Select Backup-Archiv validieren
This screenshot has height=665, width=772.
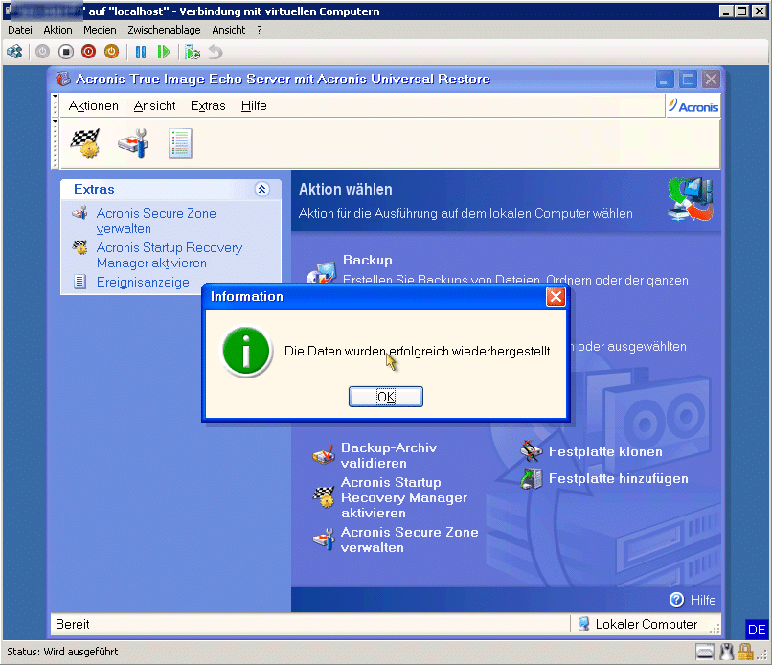389,455
